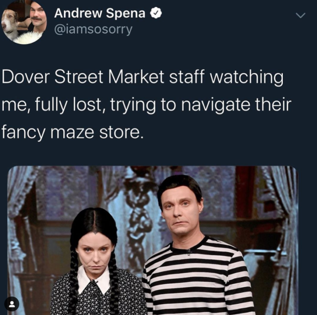Click the mustached man in the avatar

pos(37,16)
